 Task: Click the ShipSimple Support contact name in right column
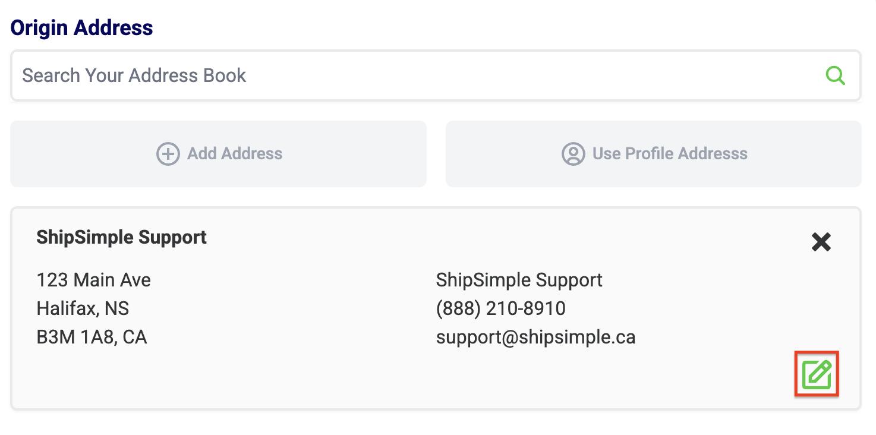click(519, 280)
